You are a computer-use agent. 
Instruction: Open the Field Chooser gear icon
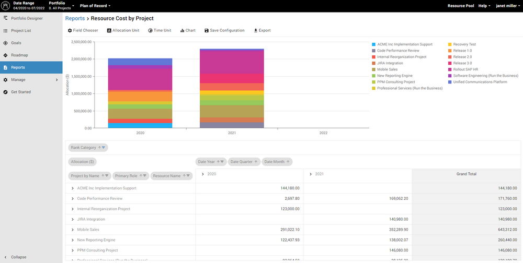pyautogui.click(x=70, y=31)
